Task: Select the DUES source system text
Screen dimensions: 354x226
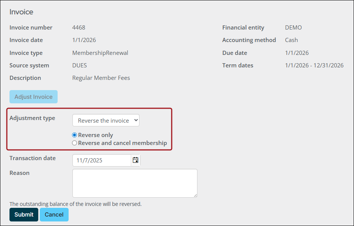Action: tap(80, 65)
